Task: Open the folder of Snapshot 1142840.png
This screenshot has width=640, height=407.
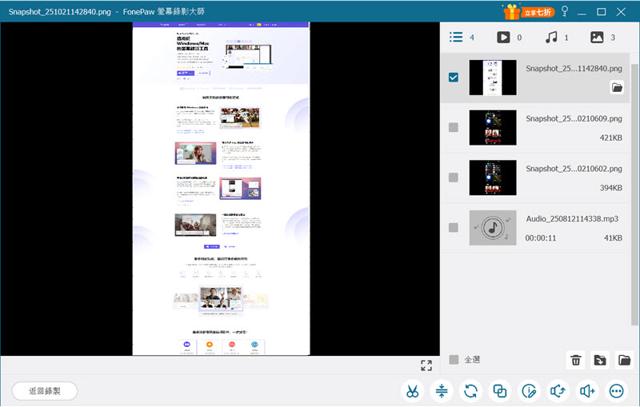Action: [x=617, y=88]
